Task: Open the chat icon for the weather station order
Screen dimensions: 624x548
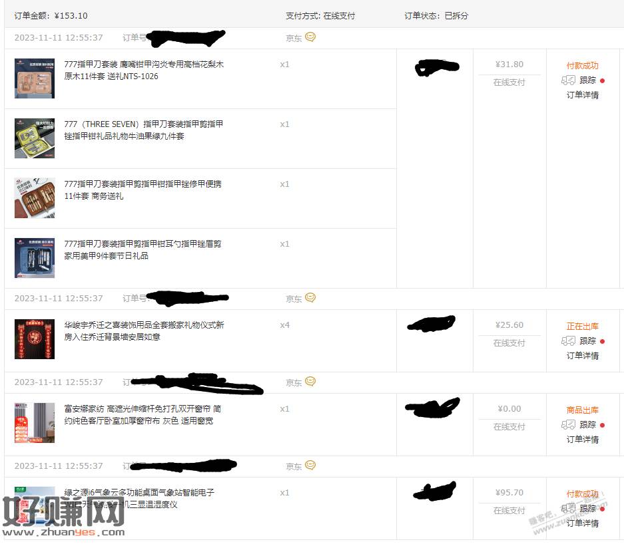Action: pyautogui.click(x=310, y=466)
